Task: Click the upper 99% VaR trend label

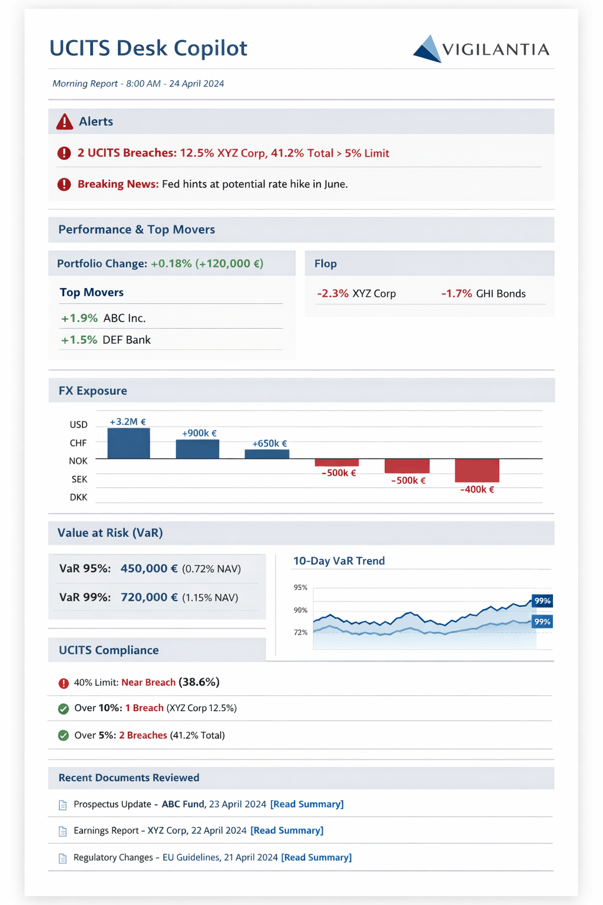Action: click(542, 601)
